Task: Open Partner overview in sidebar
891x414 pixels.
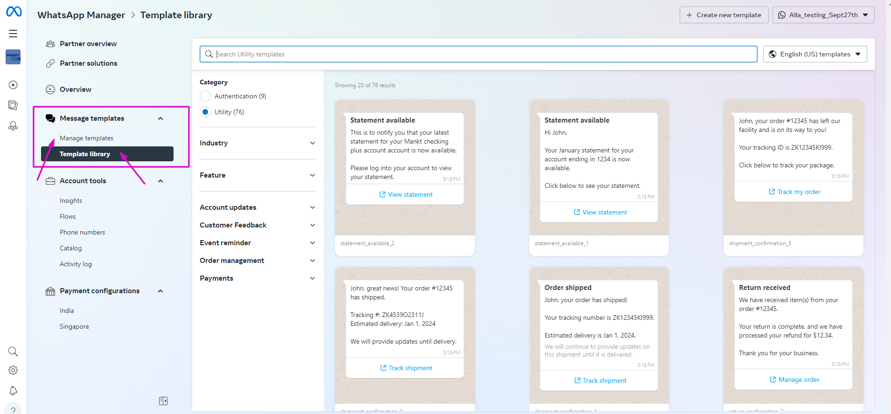Action: pos(88,44)
